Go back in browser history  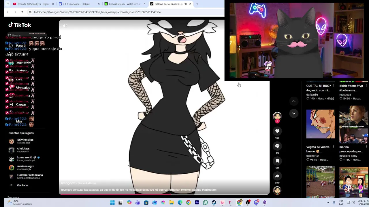(8, 12)
